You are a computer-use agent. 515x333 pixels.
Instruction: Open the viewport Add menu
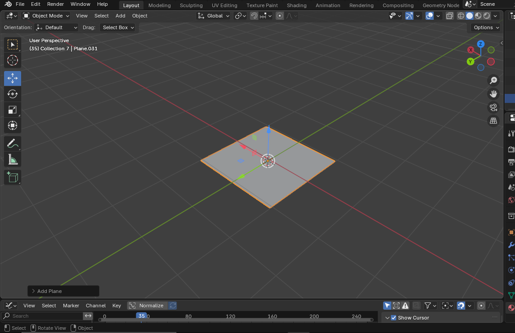[x=120, y=16]
